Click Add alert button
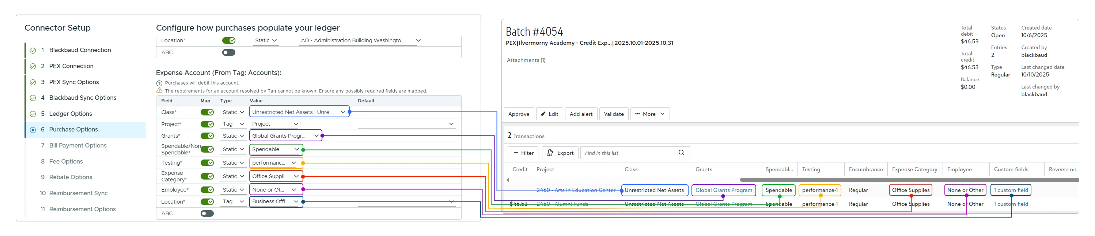The height and width of the screenshot is (236, 1095). 581,114
